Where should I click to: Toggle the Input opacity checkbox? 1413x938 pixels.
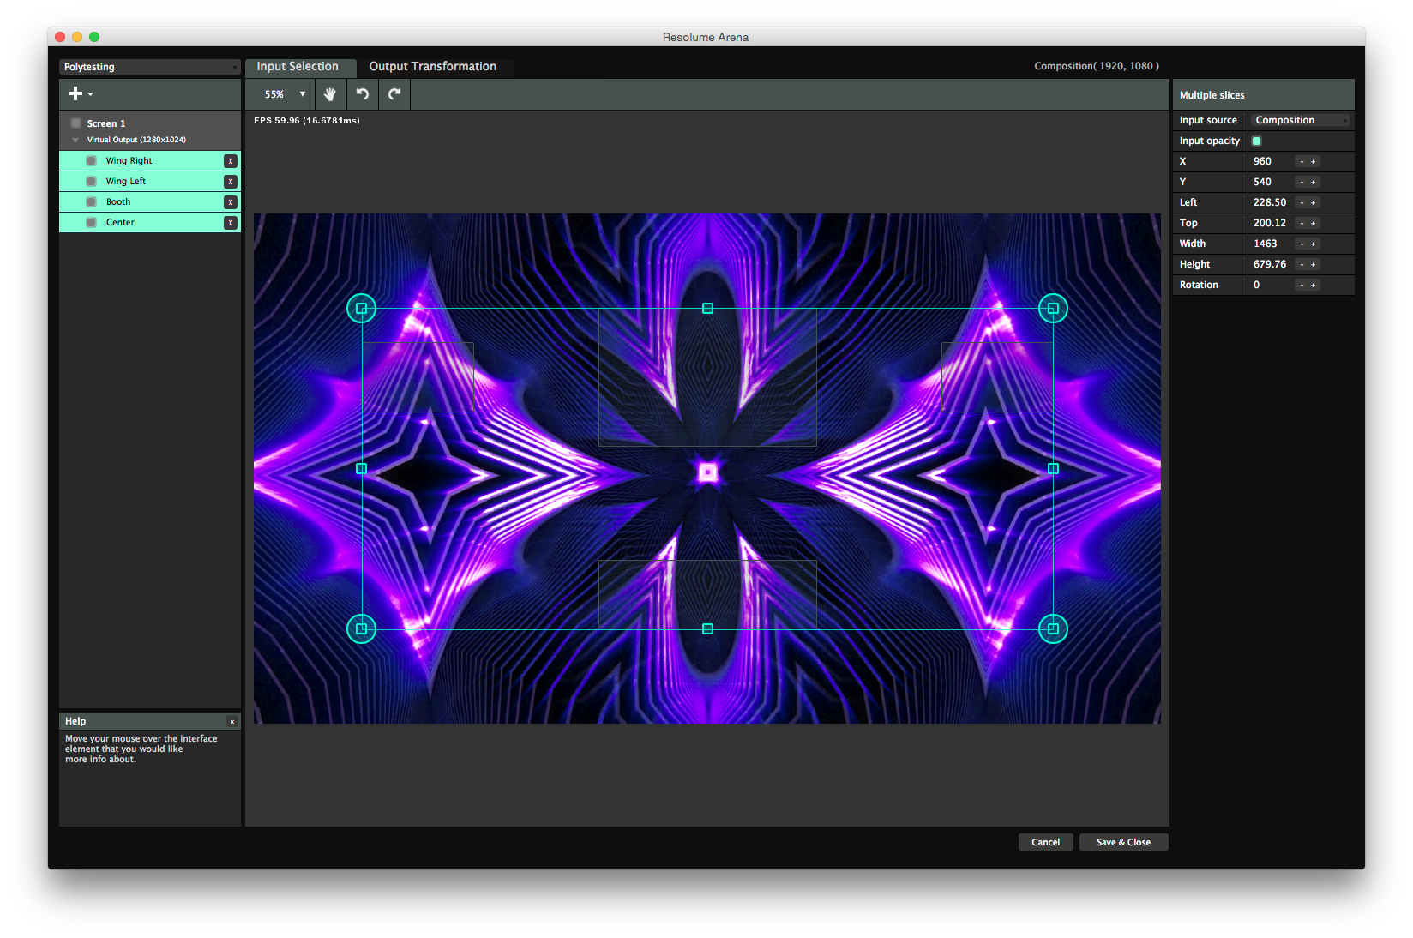coord(1257,141)
